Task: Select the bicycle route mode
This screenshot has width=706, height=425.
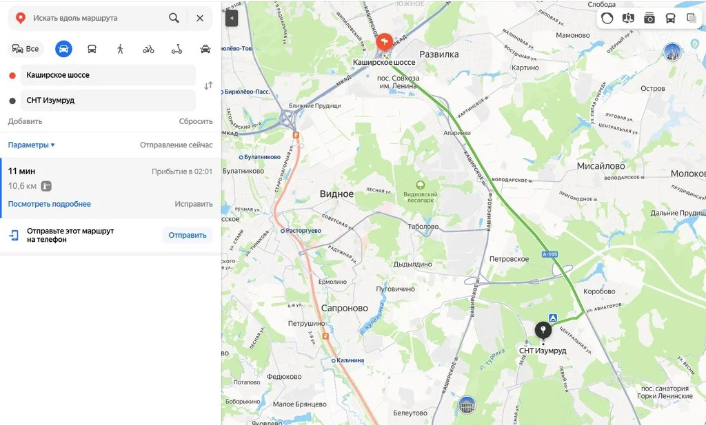Action: click(149, 49)
